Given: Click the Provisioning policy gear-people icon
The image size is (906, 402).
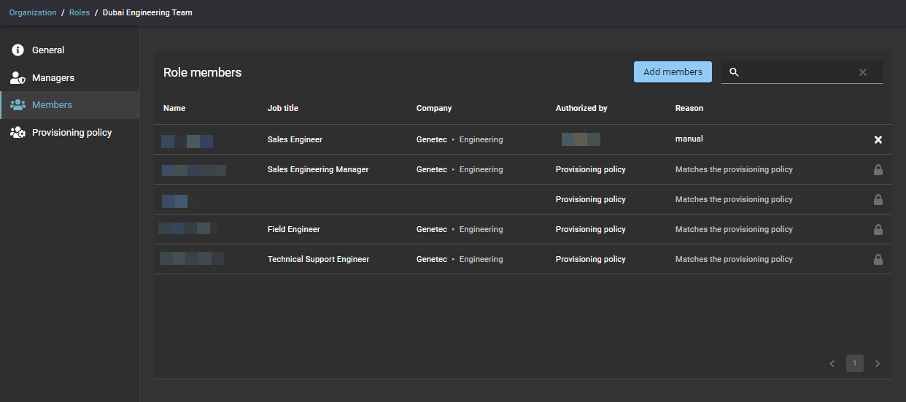Looking at the screenshot, I should [18, 133].
